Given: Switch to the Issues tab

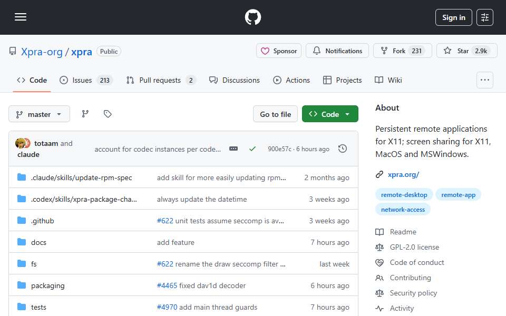Looking at the screenshot, I should tap(86, 80).
